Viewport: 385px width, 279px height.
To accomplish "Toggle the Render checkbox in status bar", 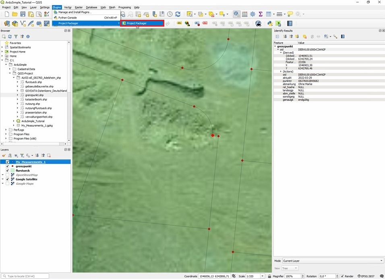I will (342, 276).
